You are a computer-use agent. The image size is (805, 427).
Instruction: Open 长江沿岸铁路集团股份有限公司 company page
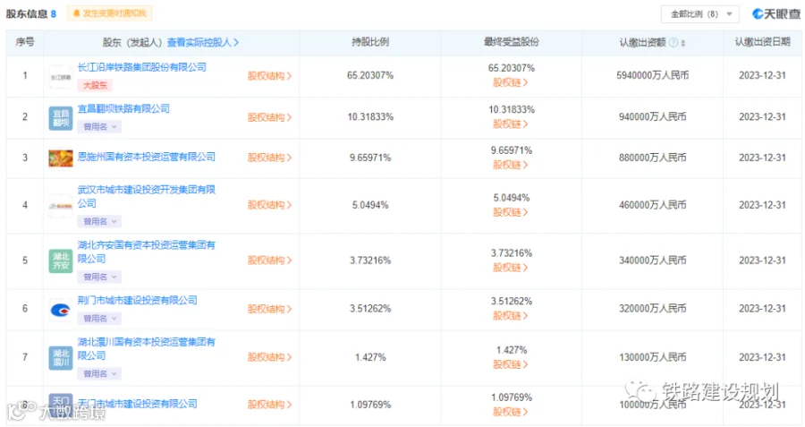(x=141, y=67)
